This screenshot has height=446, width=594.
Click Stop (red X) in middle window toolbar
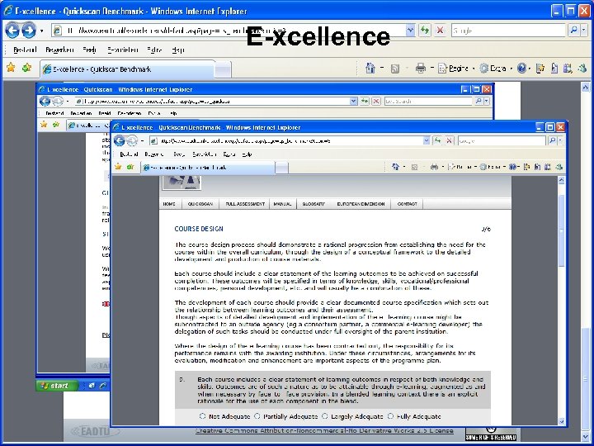pos(376,102)
